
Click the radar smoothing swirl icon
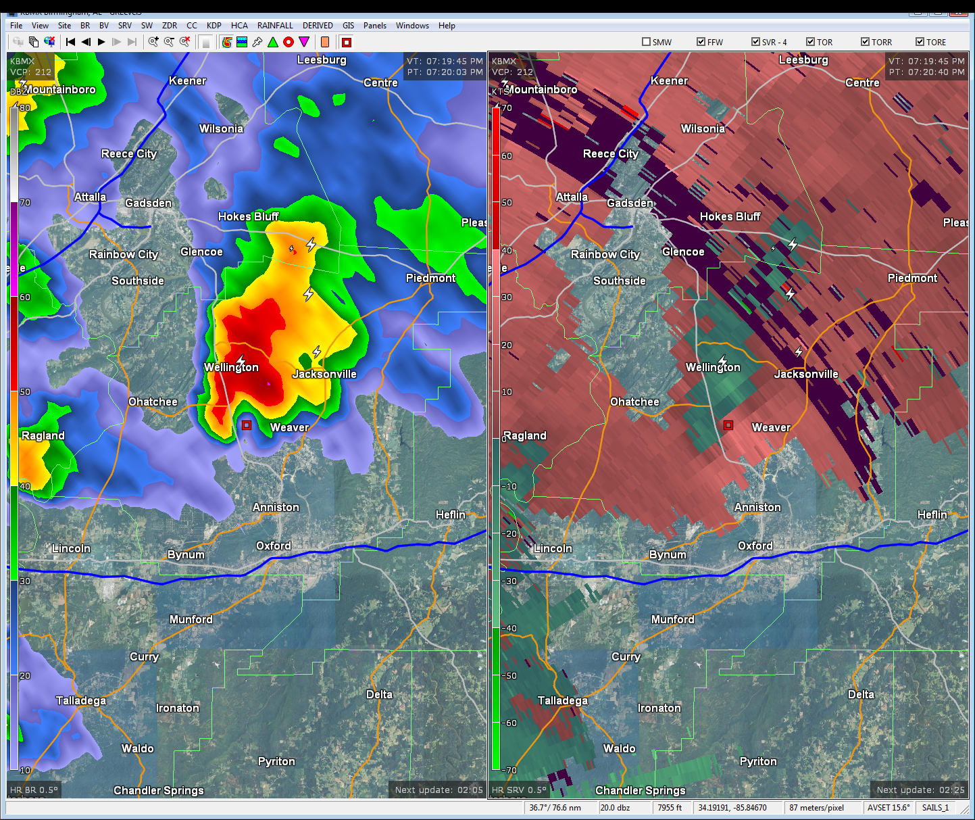[227, 42]
